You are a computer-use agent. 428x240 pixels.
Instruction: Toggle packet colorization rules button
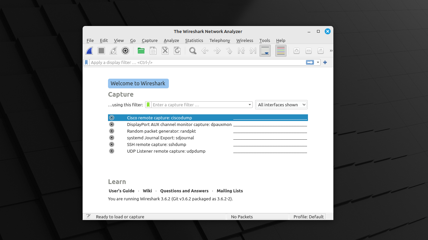(x=281, y=51)
